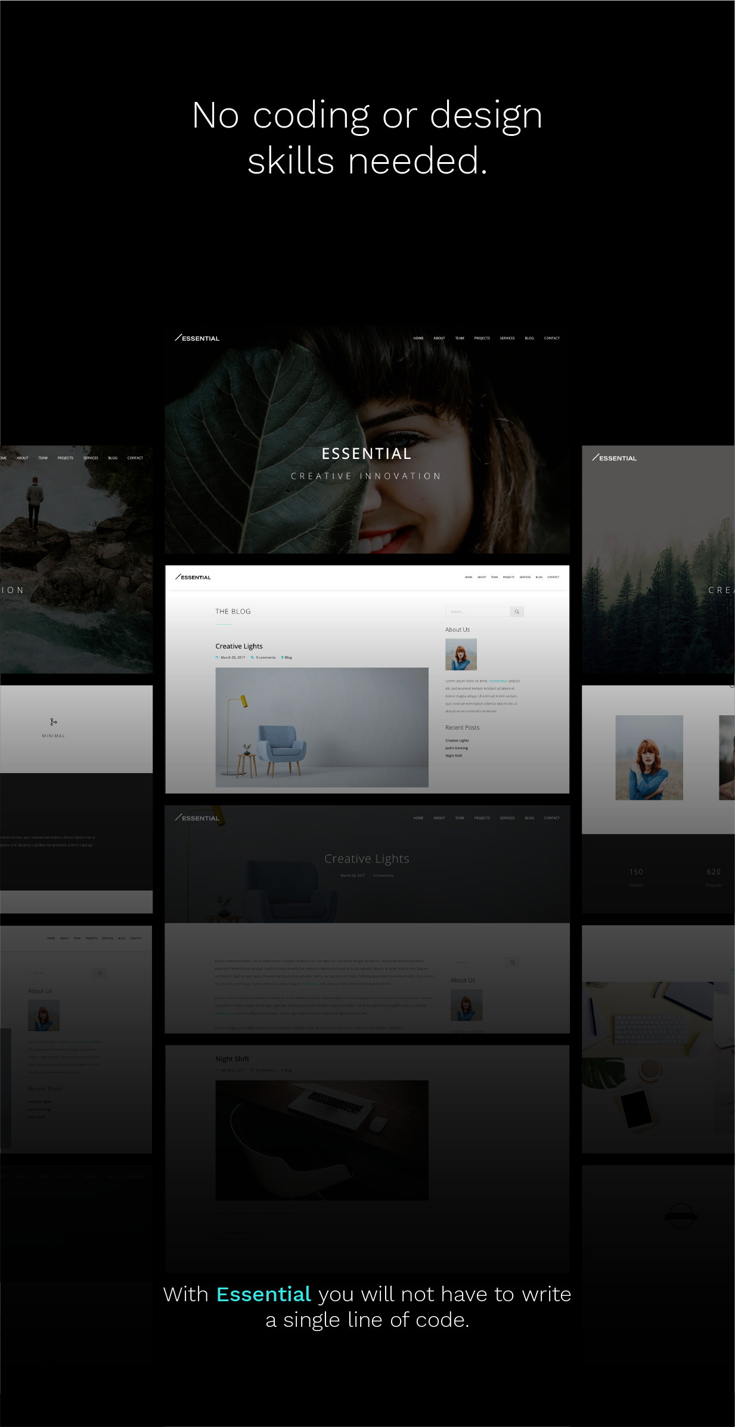Click Essential logo in white blog header

(193, 577)
